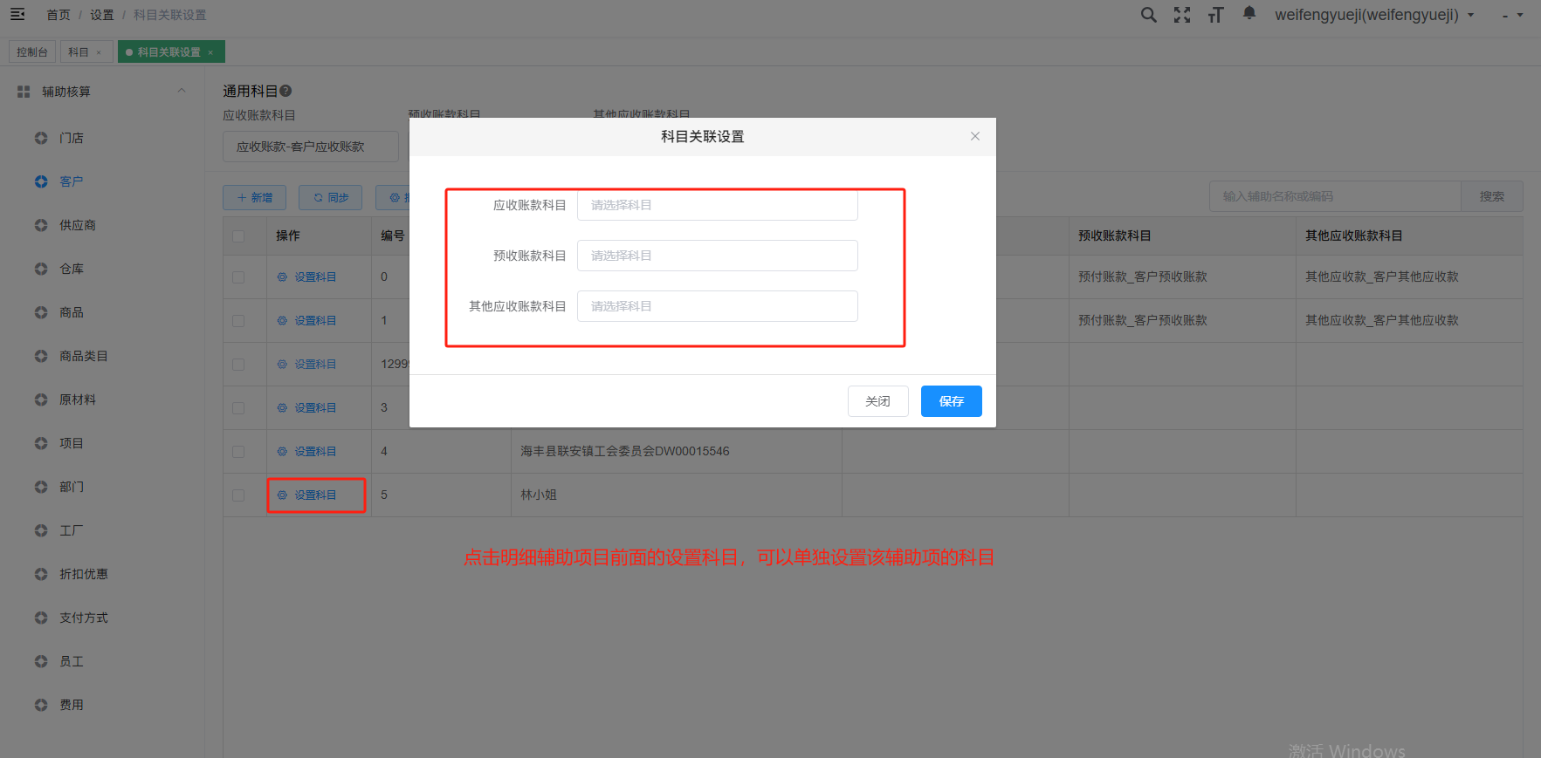Click the 仓库 sidebar icon

click(x=41, y=269)
